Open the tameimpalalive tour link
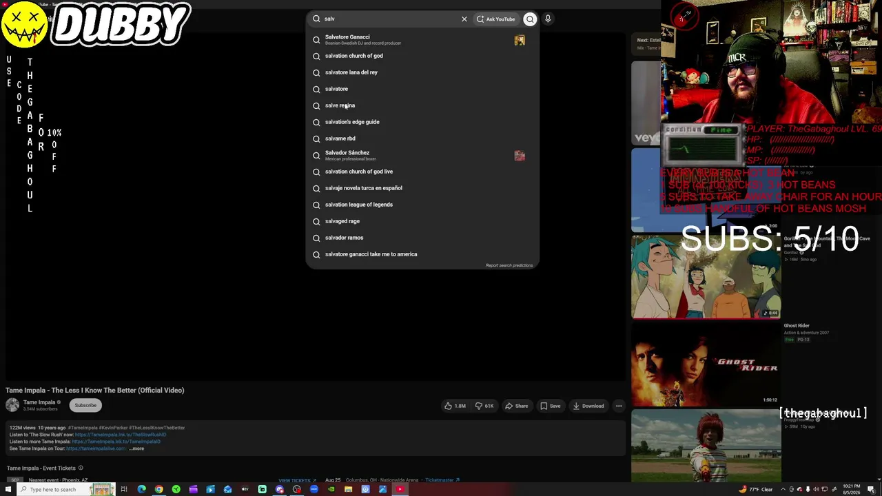This screenshot has height=496, width=882. (96, 448)
